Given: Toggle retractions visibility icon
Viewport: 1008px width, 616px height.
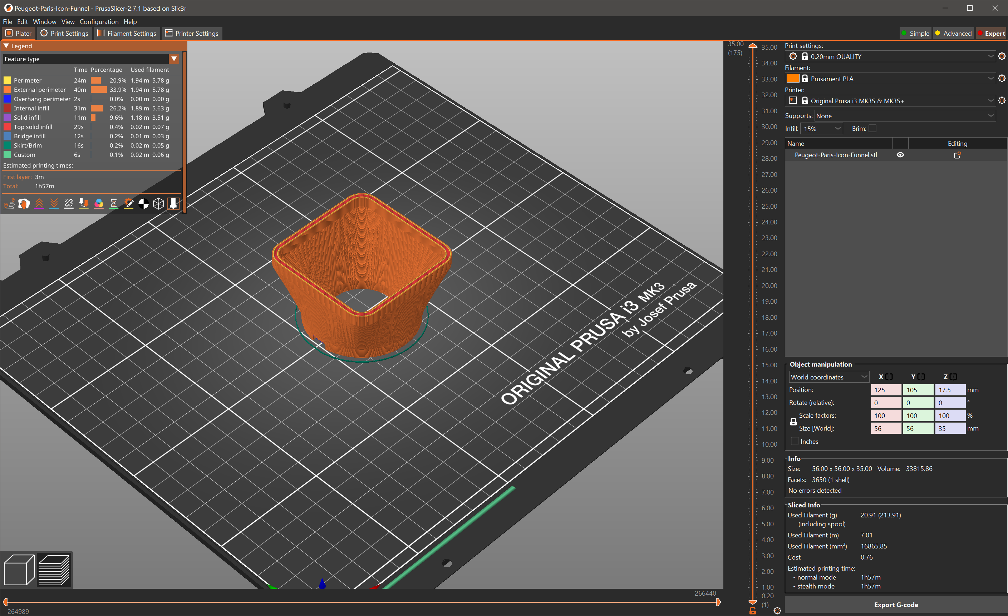Looking at the screenshot, I should 39,204.
